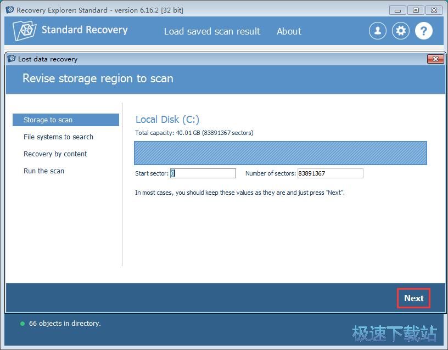Jump to Run the scan step
This screenshot has height=350, width=448.
(44, 171)
